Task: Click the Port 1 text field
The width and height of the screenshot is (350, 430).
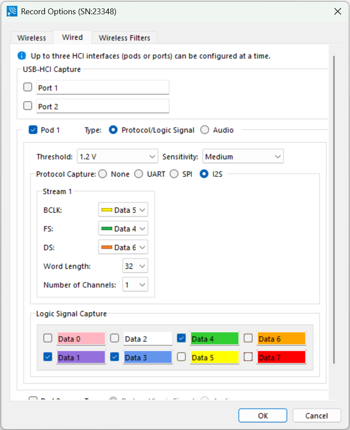Action: (x=102, y=88)
